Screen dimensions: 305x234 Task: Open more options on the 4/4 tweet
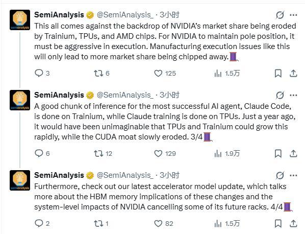point(293,176)
